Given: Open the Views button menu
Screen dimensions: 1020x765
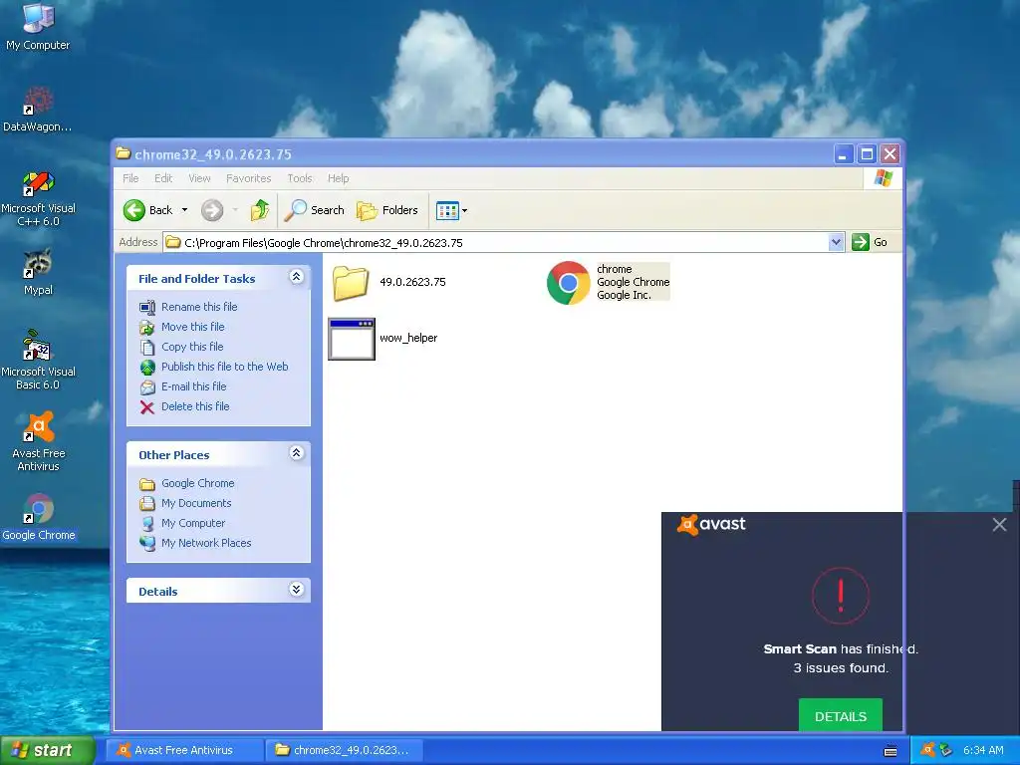Looking at the screenshot, I should point(451,210).
